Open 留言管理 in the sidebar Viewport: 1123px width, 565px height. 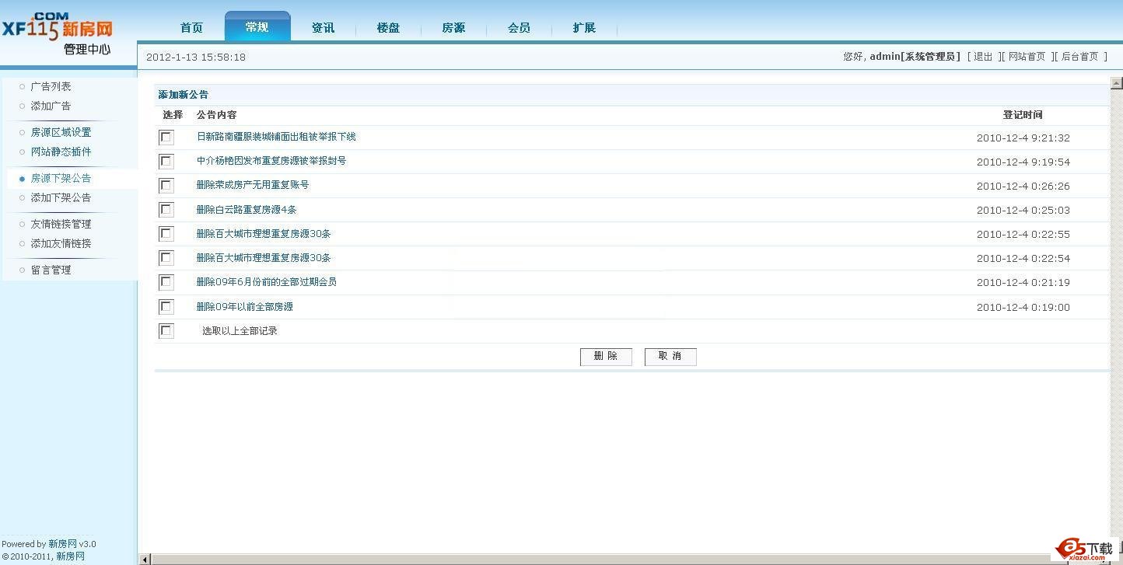[51, 270]
